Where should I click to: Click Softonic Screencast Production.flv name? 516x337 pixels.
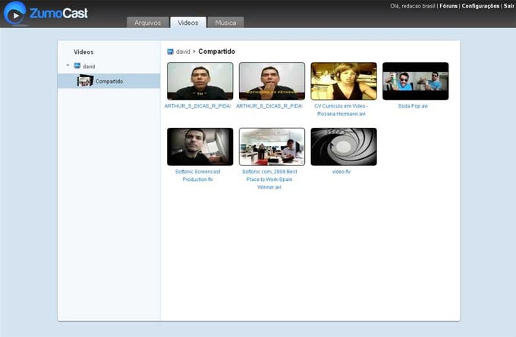click(198, 176)
